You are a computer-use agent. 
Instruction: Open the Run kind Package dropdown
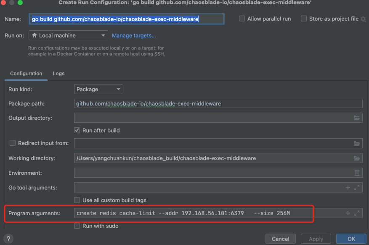click(x=98, y=89)
